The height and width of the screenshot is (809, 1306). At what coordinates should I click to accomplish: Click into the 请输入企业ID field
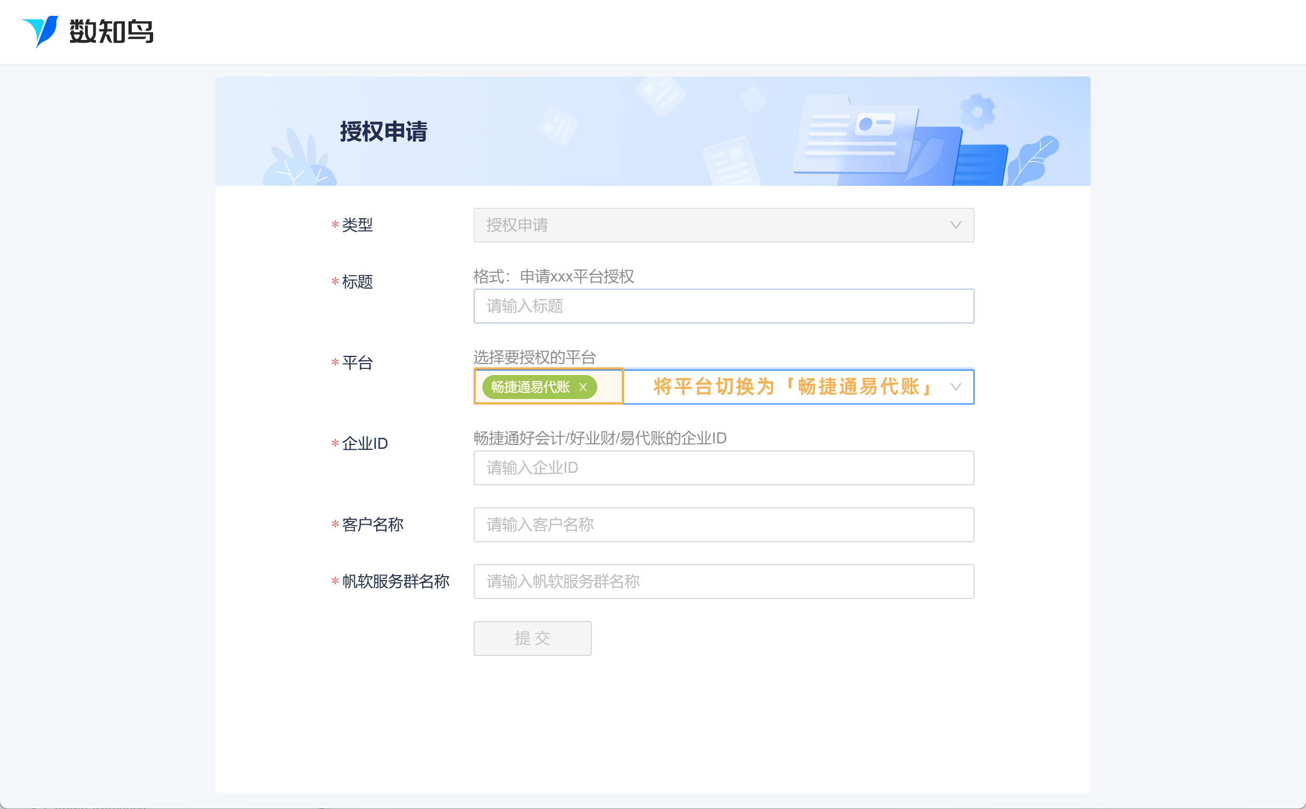tap(723, 468)
